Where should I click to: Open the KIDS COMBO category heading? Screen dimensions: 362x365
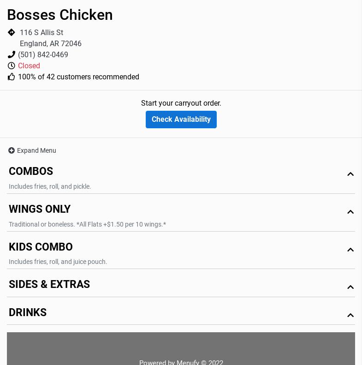pos(41,247)
